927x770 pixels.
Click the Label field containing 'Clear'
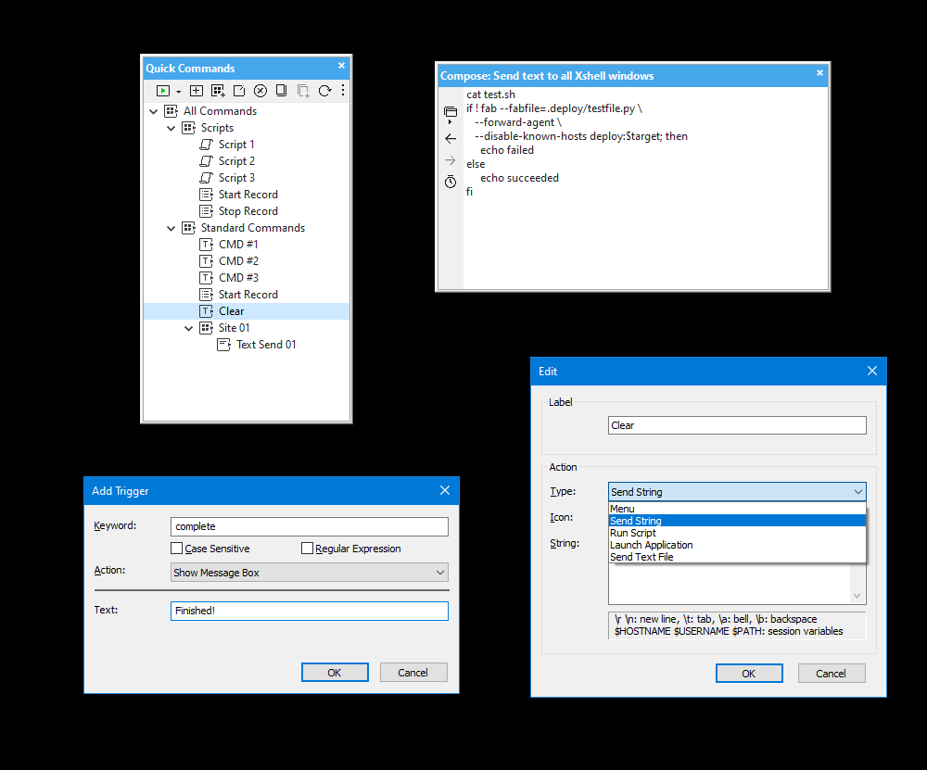click(x=737, y=425)
